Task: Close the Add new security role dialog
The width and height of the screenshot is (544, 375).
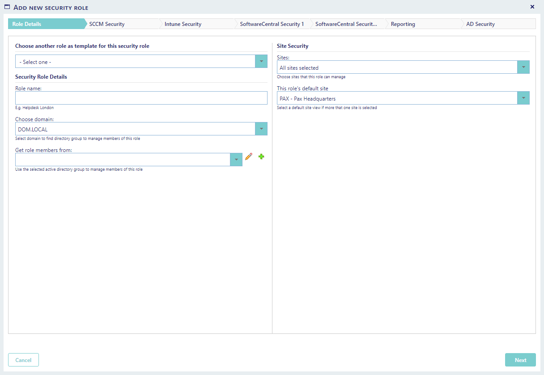Action: tap(532, 7)
